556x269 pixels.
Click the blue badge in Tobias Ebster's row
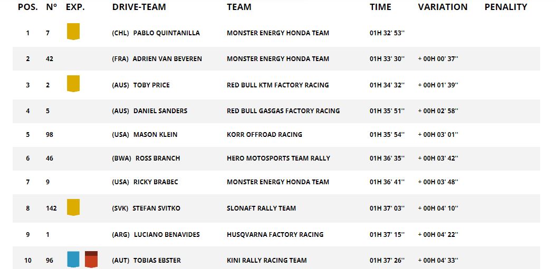pyautogui.click(x=73, y=259)
